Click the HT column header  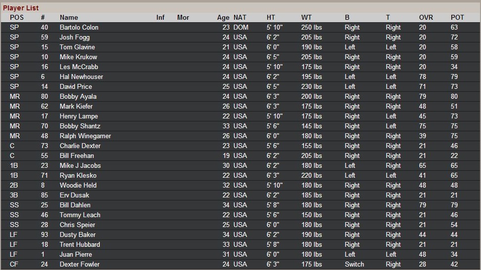coord(271,17)
